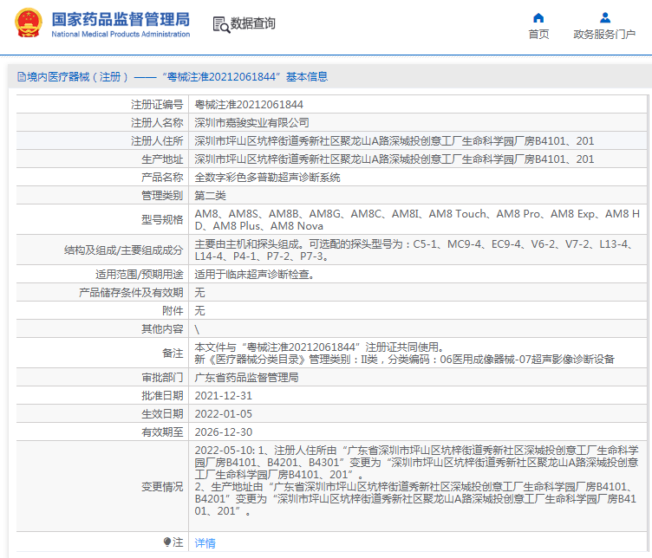The height and width of the screenshot is (558, 652).
Task: Click approval date 2021-12-31
Action: pyautogui.click(x=224, y=396)
